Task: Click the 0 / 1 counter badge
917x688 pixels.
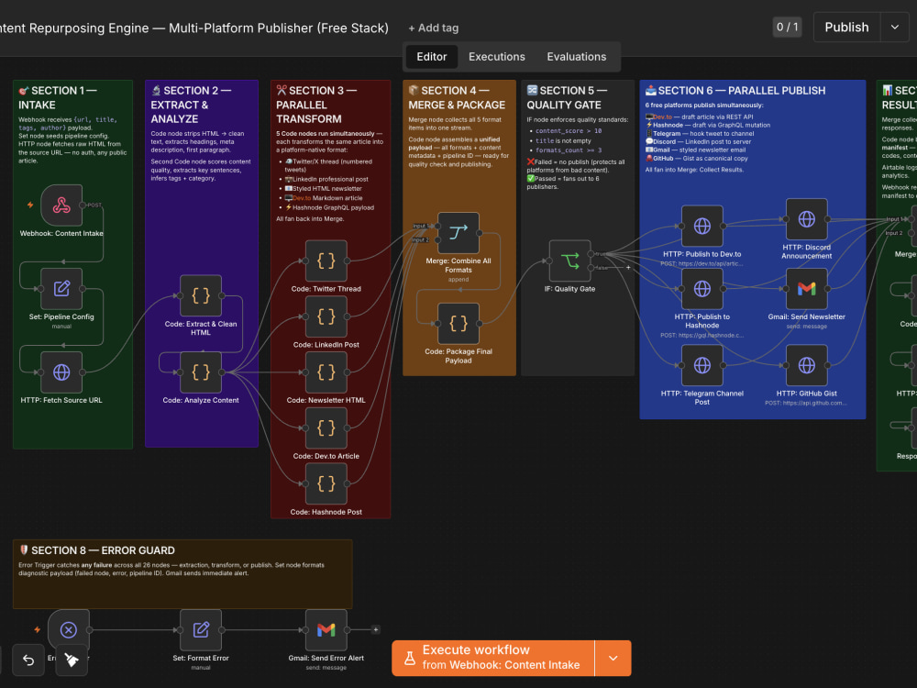Action: 787,27
